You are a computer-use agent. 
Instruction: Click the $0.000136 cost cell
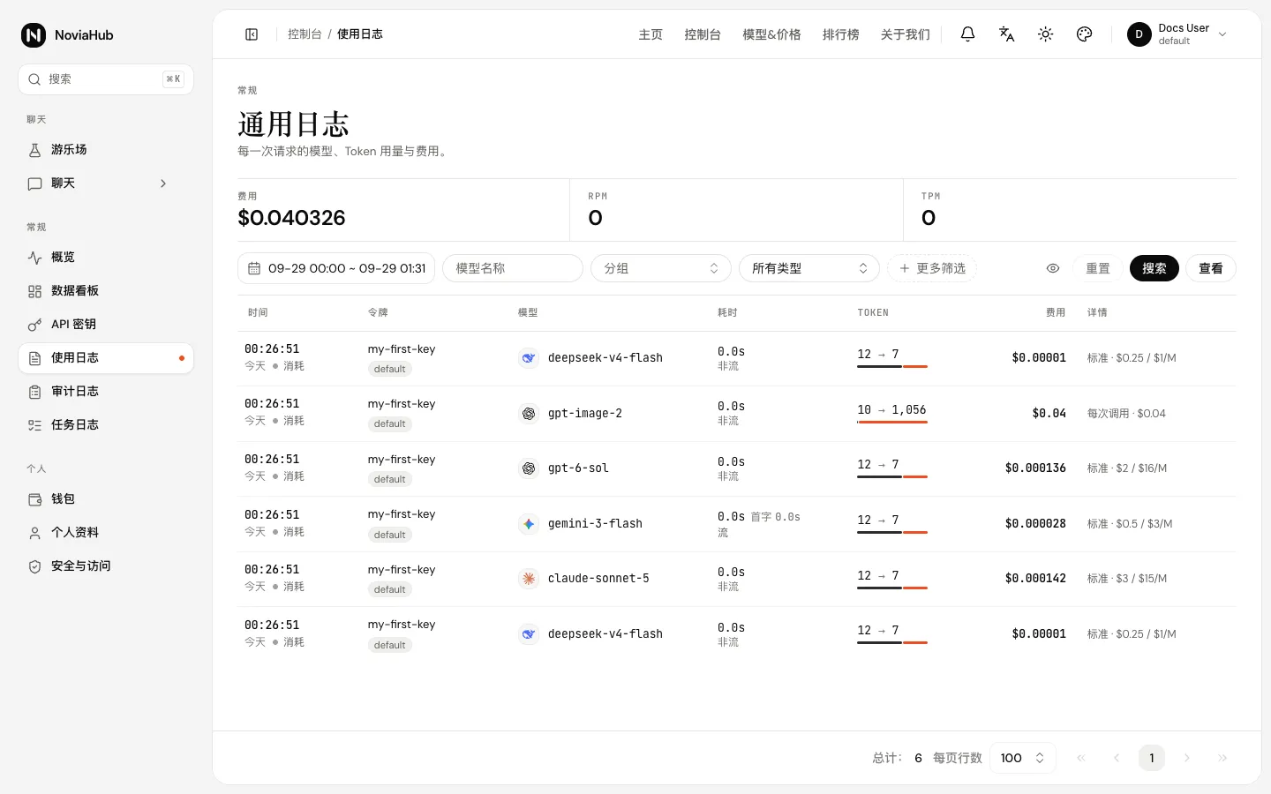1035,468
